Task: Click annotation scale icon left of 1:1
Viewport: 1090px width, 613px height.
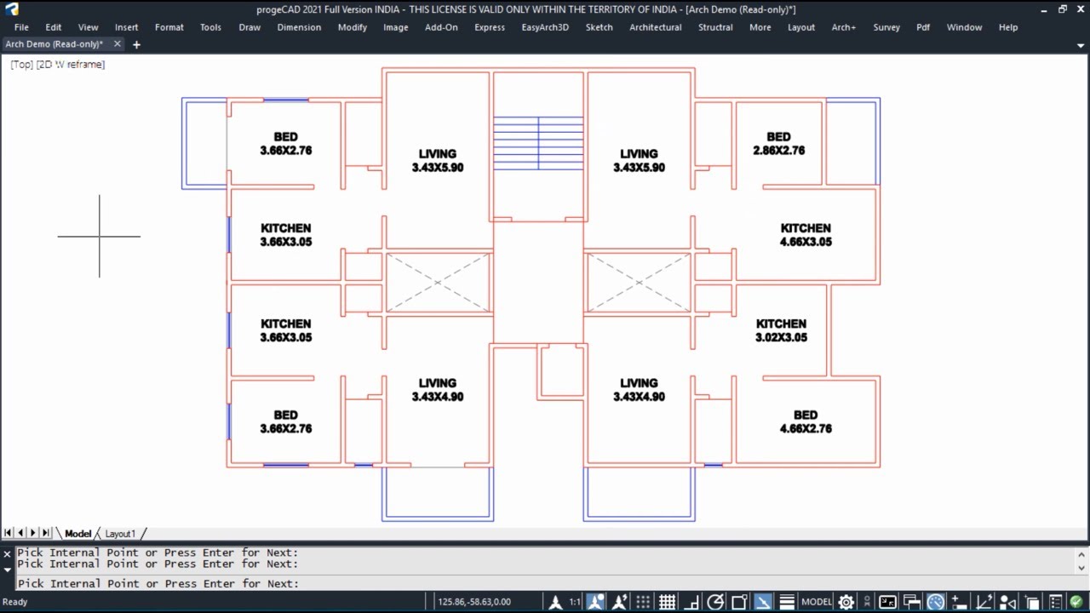Action: [556, 602]
